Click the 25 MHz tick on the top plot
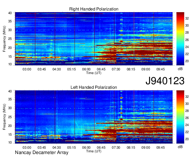 tap(10, 39)
